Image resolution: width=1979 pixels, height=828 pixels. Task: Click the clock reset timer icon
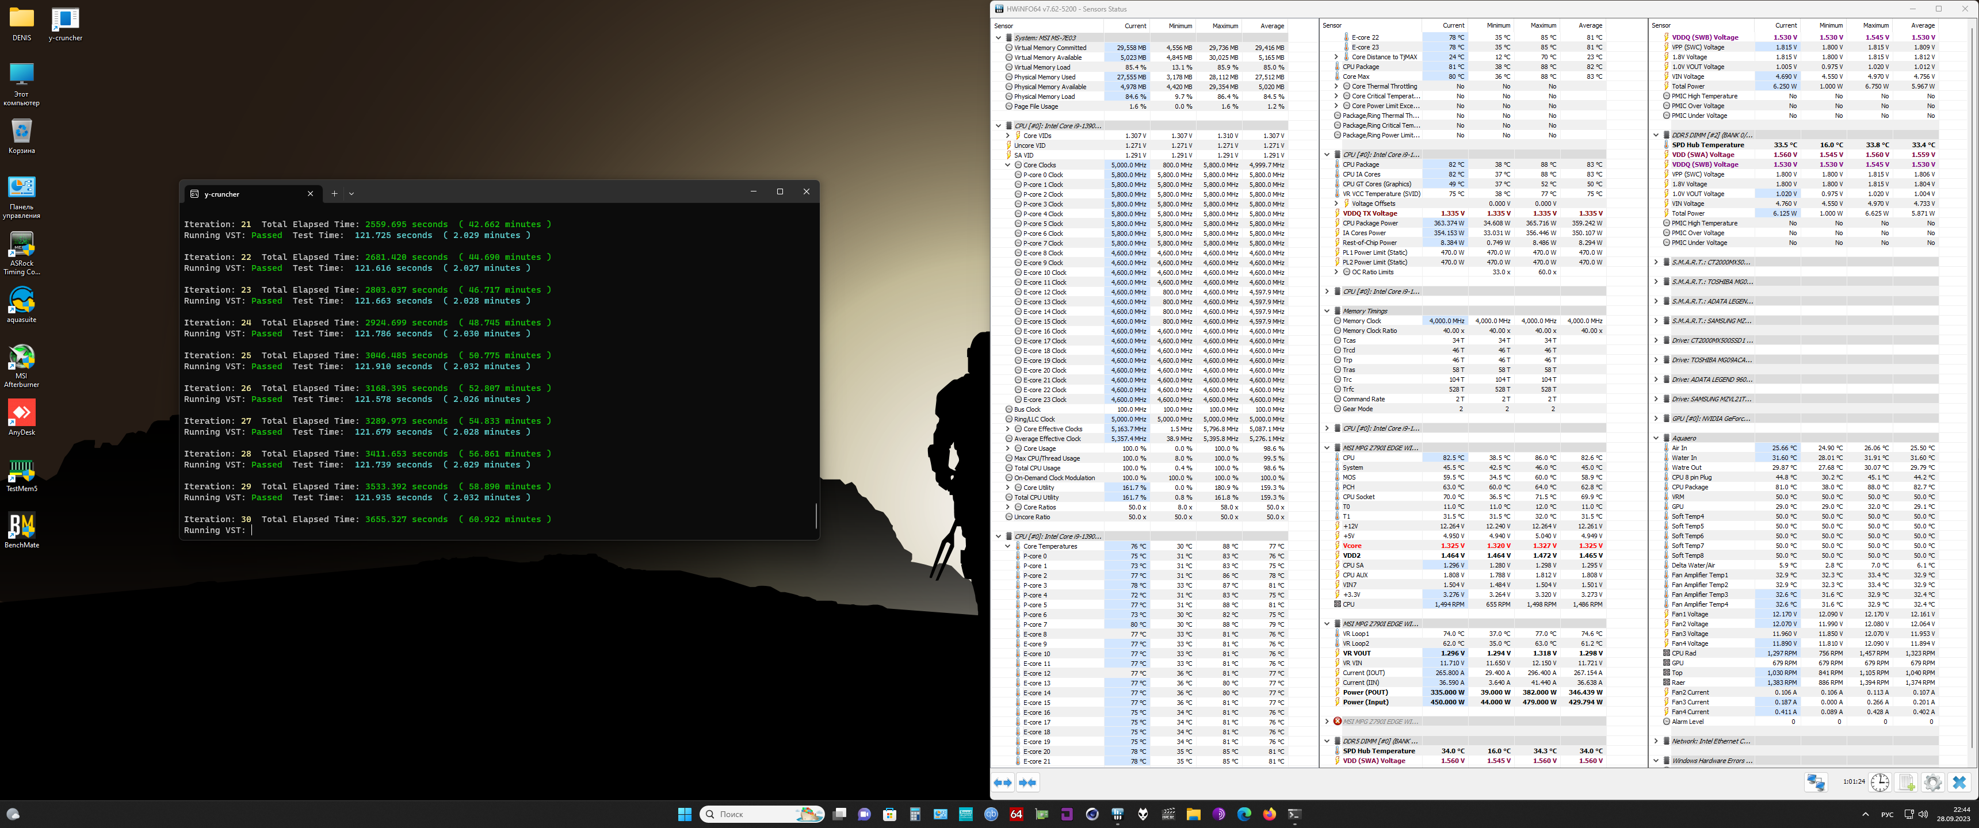pyautogui.click(x=1879, y=782)
